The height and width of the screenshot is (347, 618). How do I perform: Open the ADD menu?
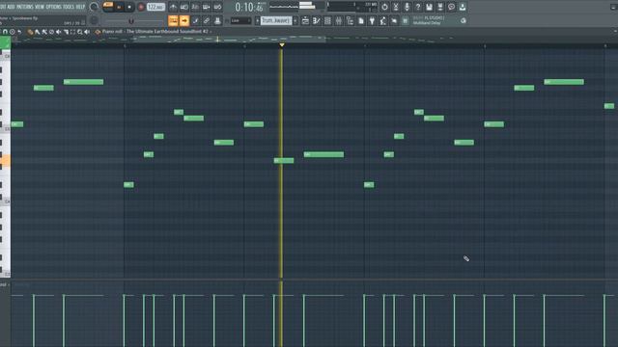tap(10, 7)
